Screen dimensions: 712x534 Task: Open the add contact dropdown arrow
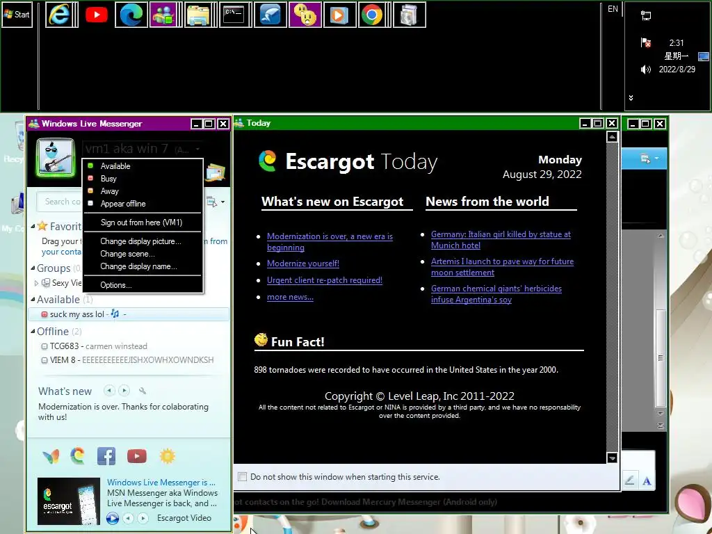222,202
